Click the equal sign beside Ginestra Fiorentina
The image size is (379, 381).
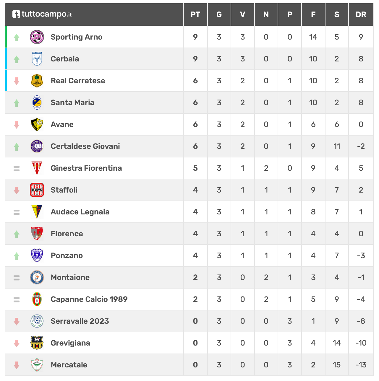click(x=17, y=168)
